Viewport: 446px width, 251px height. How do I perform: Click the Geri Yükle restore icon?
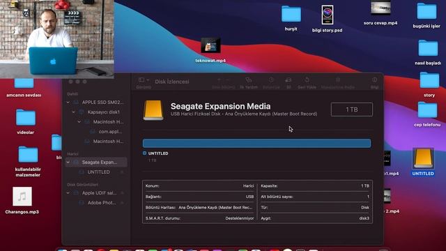[x=307, y=80]
